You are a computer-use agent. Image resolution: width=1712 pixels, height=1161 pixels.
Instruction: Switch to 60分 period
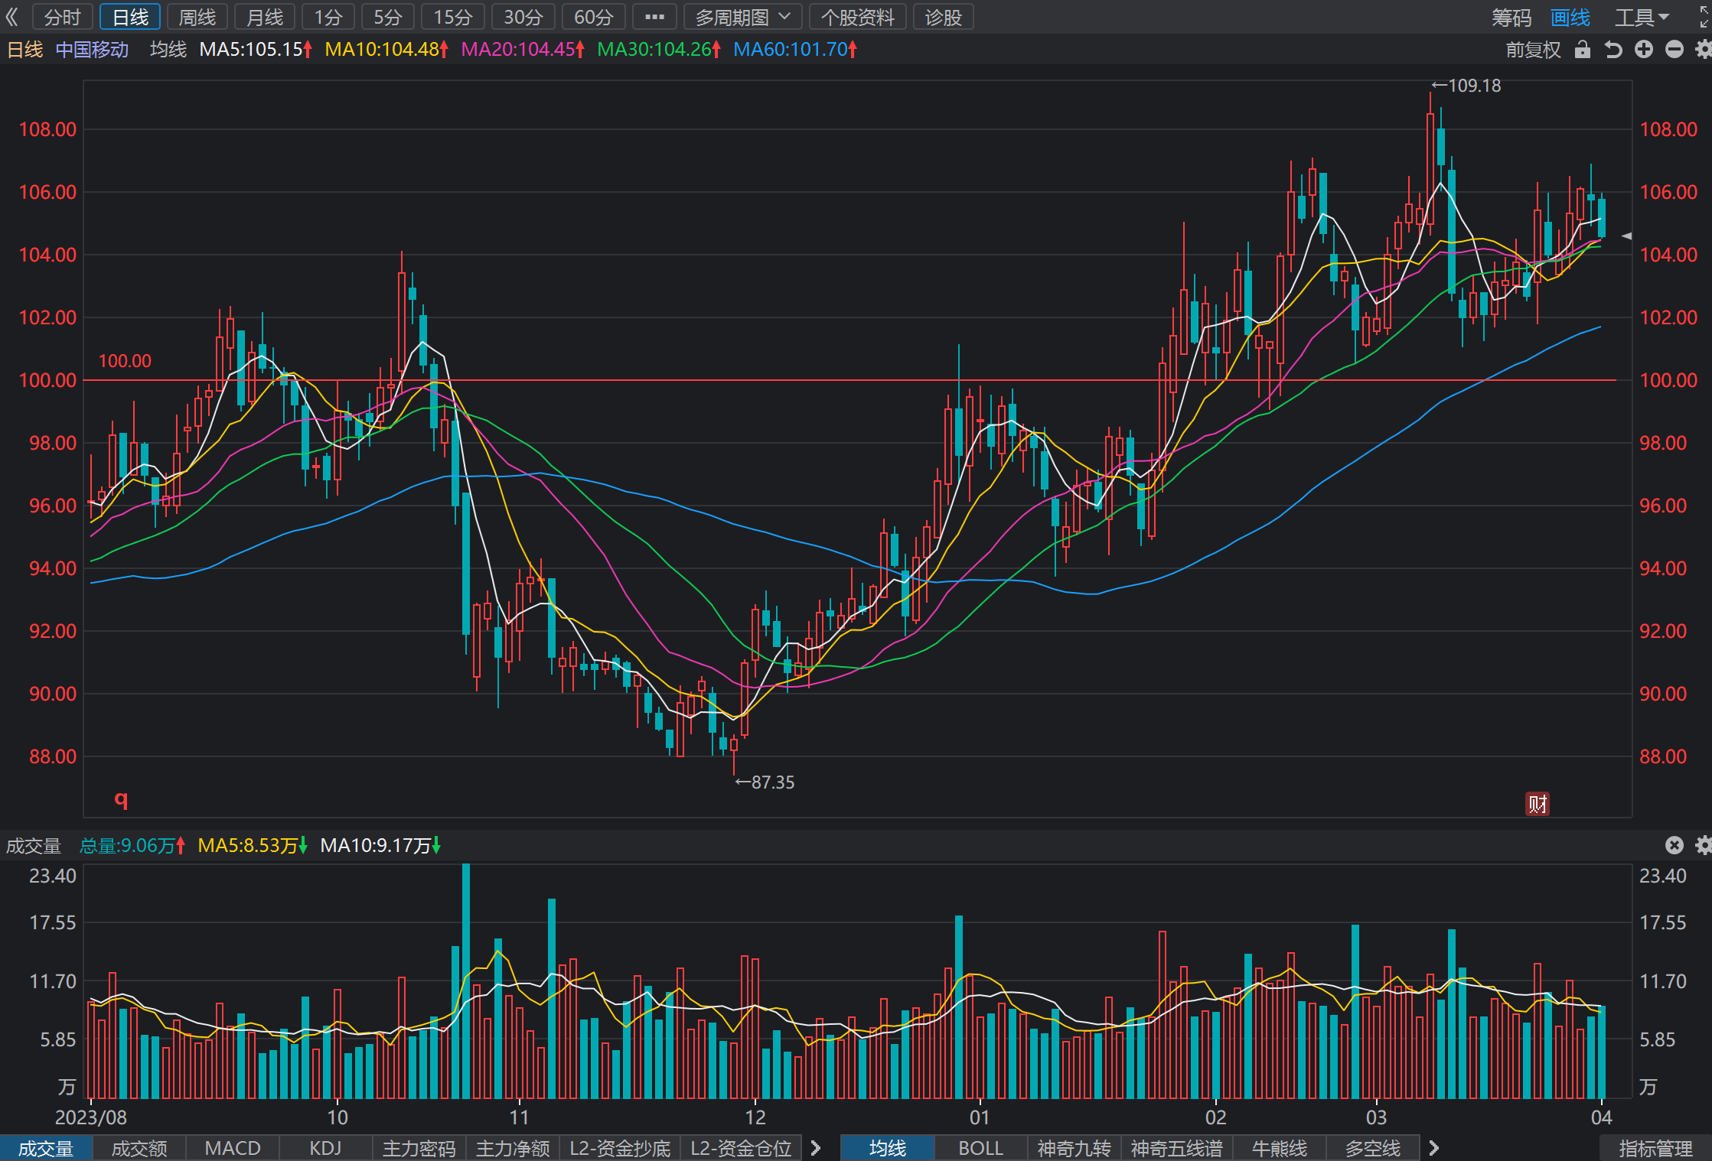[594, 17]
